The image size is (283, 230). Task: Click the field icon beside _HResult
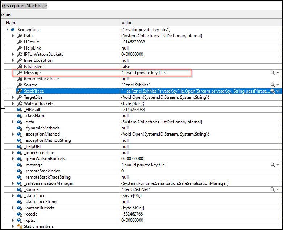click(x=20, y=110)
